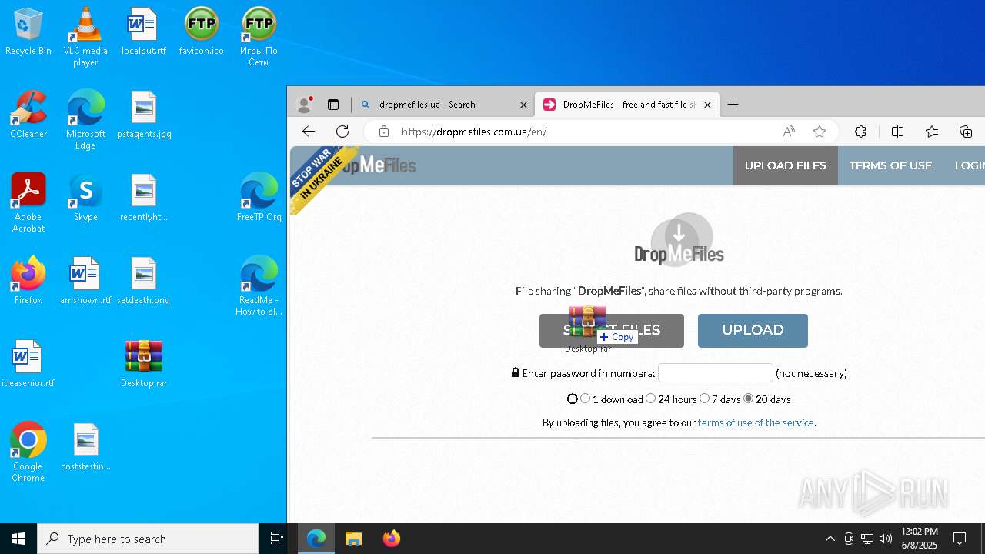The image size is (985, 554).
Task: Open Firefox from taskbar
Action: [392, 539]
